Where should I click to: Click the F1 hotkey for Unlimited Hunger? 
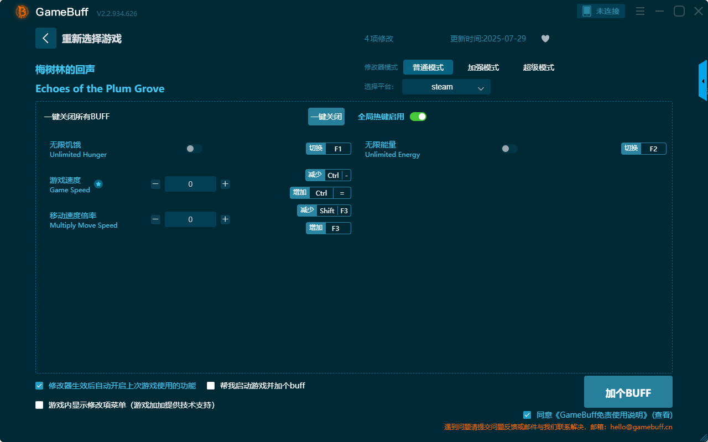pos(329,149)
